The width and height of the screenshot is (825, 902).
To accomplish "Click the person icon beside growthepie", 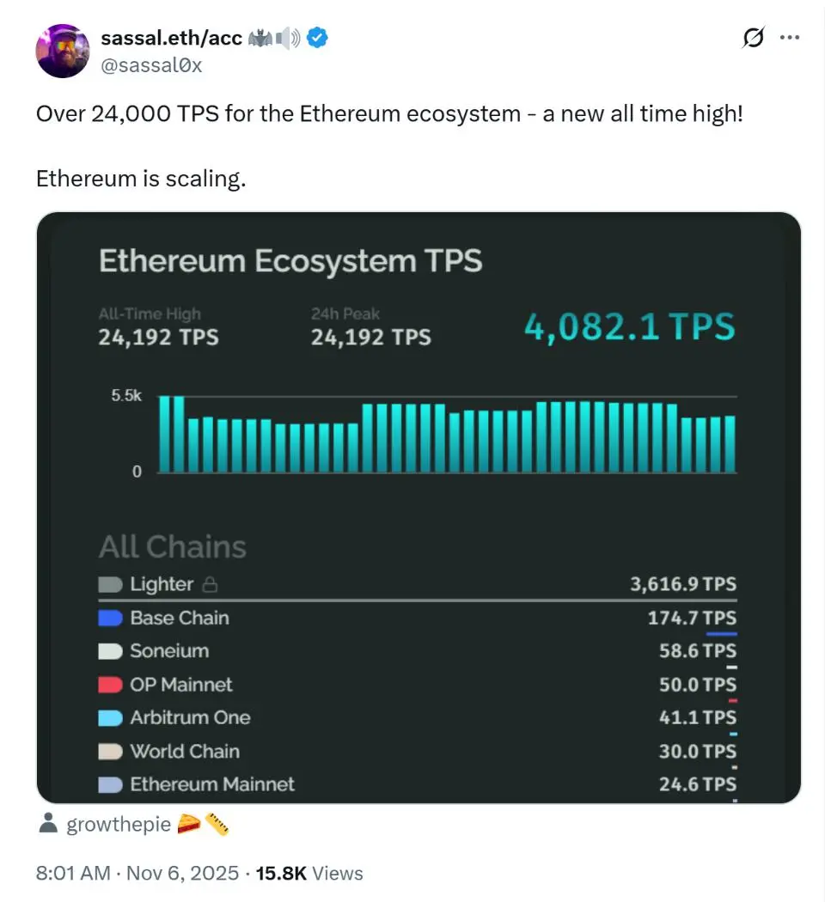I will coord(48,826).
